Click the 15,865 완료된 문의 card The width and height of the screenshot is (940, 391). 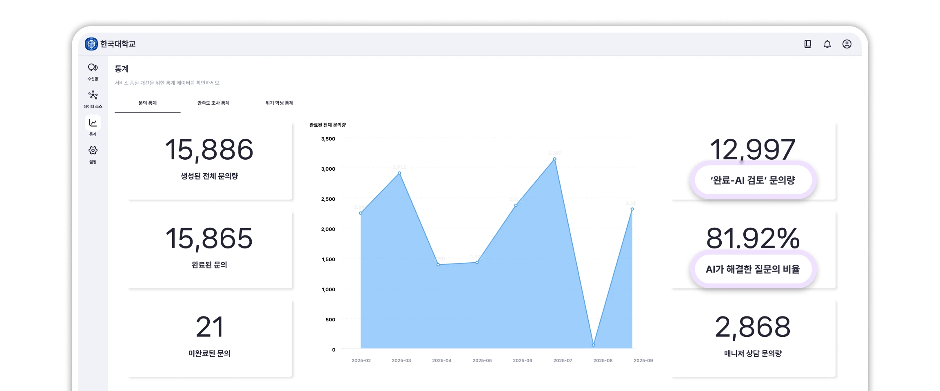[210, 249]
